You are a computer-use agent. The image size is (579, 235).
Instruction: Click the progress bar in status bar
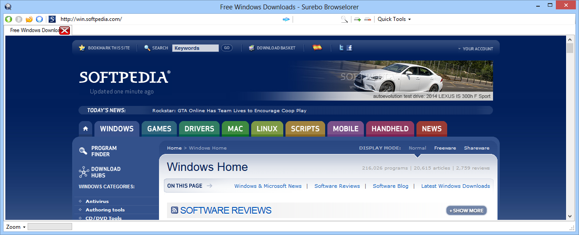50,227
